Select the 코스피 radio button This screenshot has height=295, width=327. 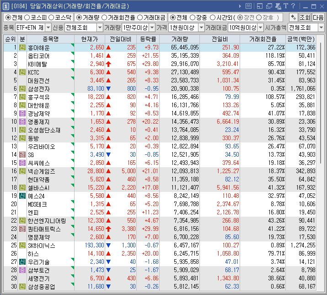[x=27, y=17]
